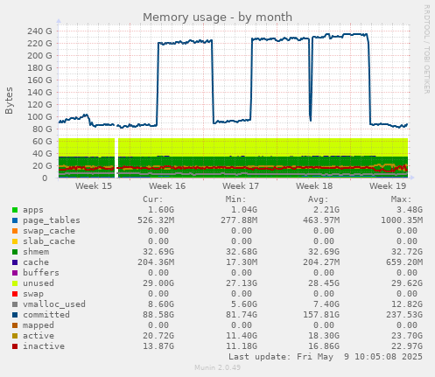Click the 'page_tables' legend label
The width and height of the screenshot is (435, 377).
click(x=52, y=220)
